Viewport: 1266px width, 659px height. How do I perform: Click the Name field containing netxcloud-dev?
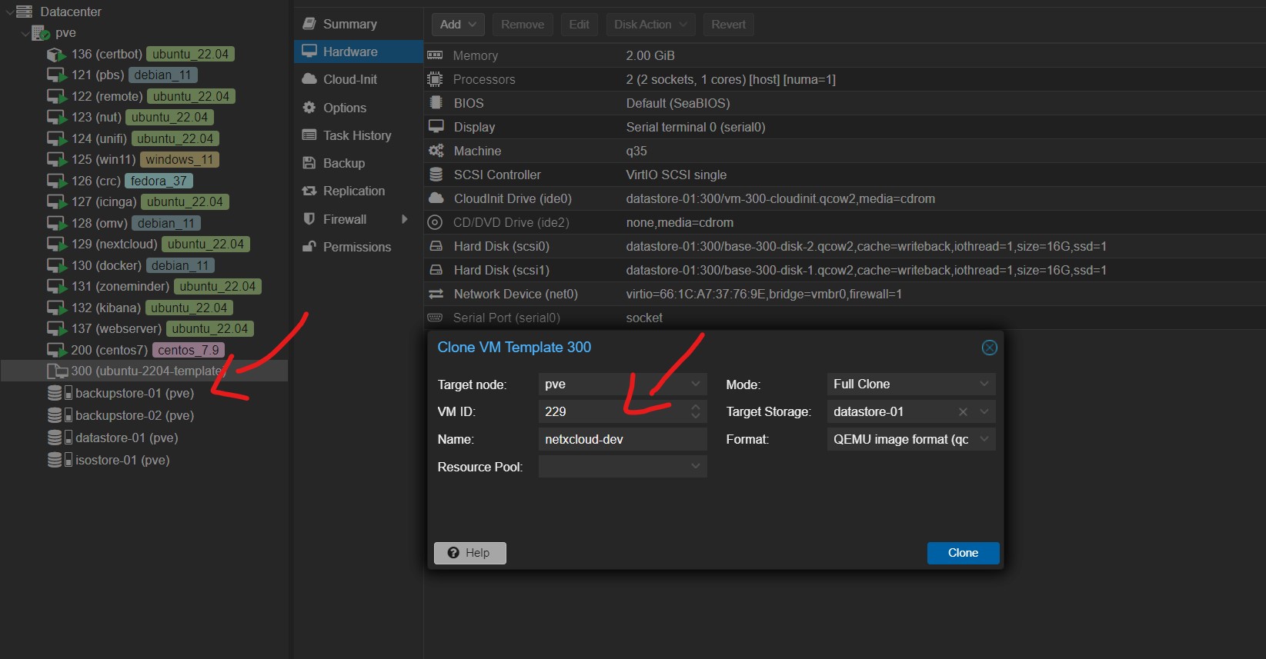point(622,439)
